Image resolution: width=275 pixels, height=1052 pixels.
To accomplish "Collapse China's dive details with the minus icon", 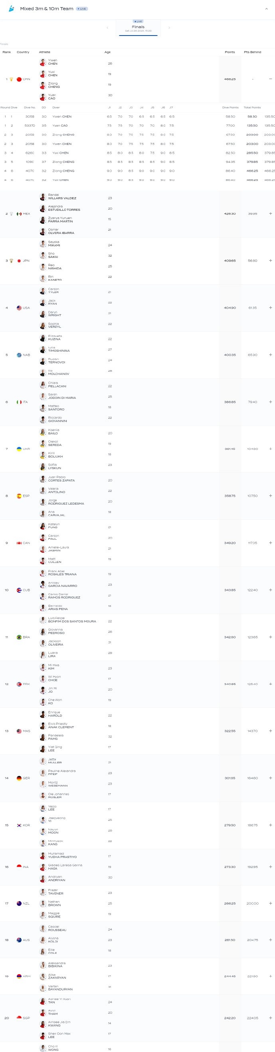I will point(271,79).
